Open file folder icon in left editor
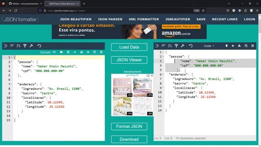The image size is (261, 147). pyautogui.click(x=62, y=52)
